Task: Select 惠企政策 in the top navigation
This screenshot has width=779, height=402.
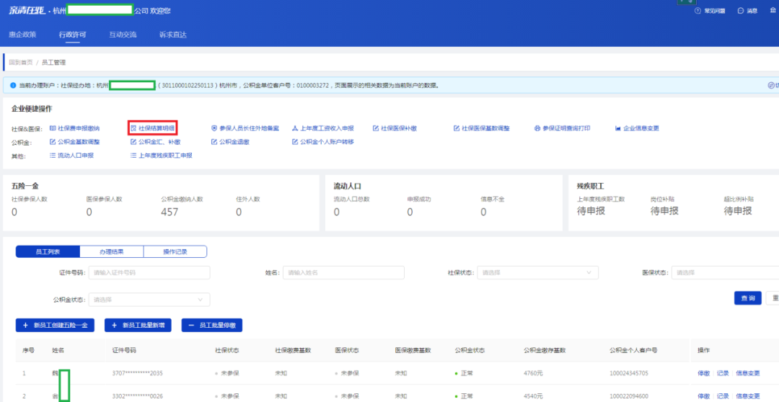Action: [22, 35]
